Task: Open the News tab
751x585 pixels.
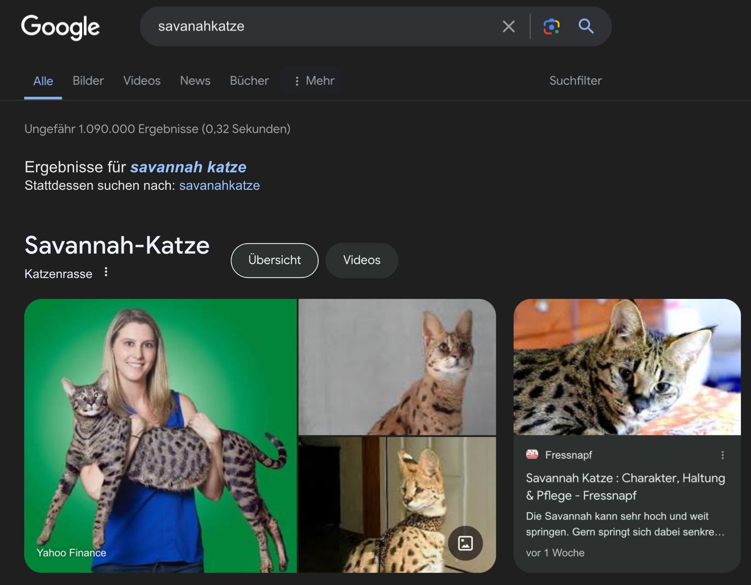Action: [x=195, y=81]
